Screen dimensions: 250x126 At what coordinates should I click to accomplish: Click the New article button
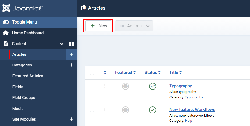pyautogui.click(x=99, y=26)
